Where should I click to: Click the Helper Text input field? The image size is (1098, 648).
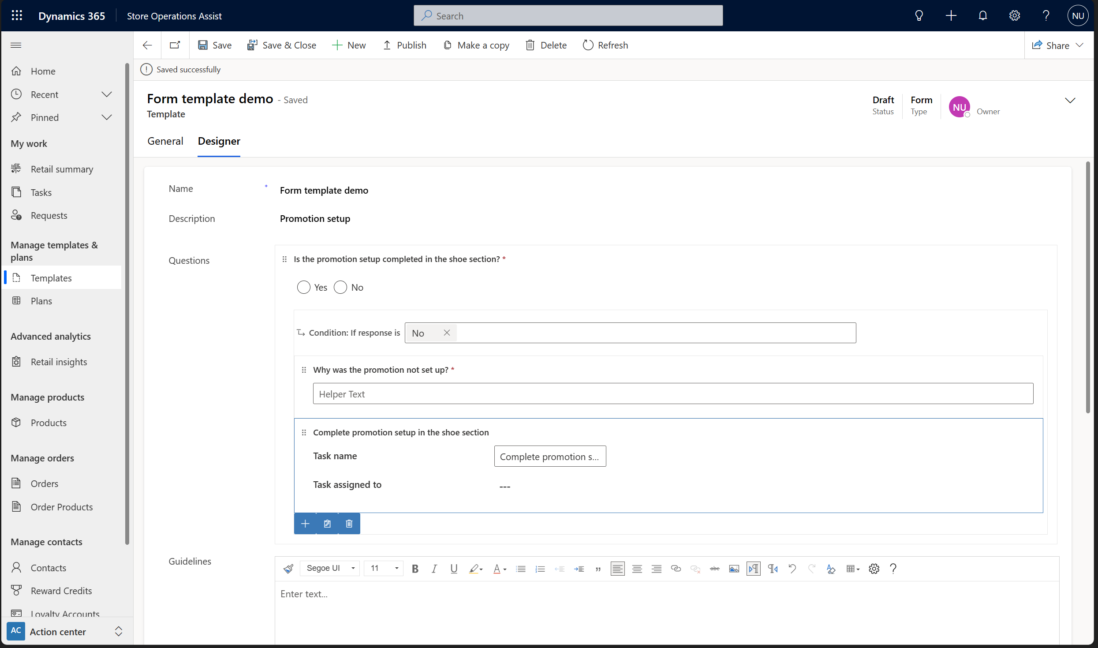(672, 393)
